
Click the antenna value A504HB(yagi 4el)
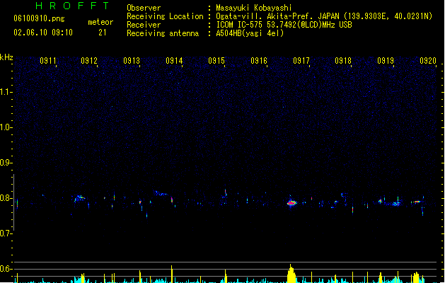pos(250,33)
